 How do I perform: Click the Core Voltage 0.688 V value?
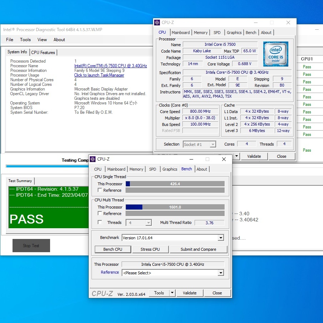245,64
